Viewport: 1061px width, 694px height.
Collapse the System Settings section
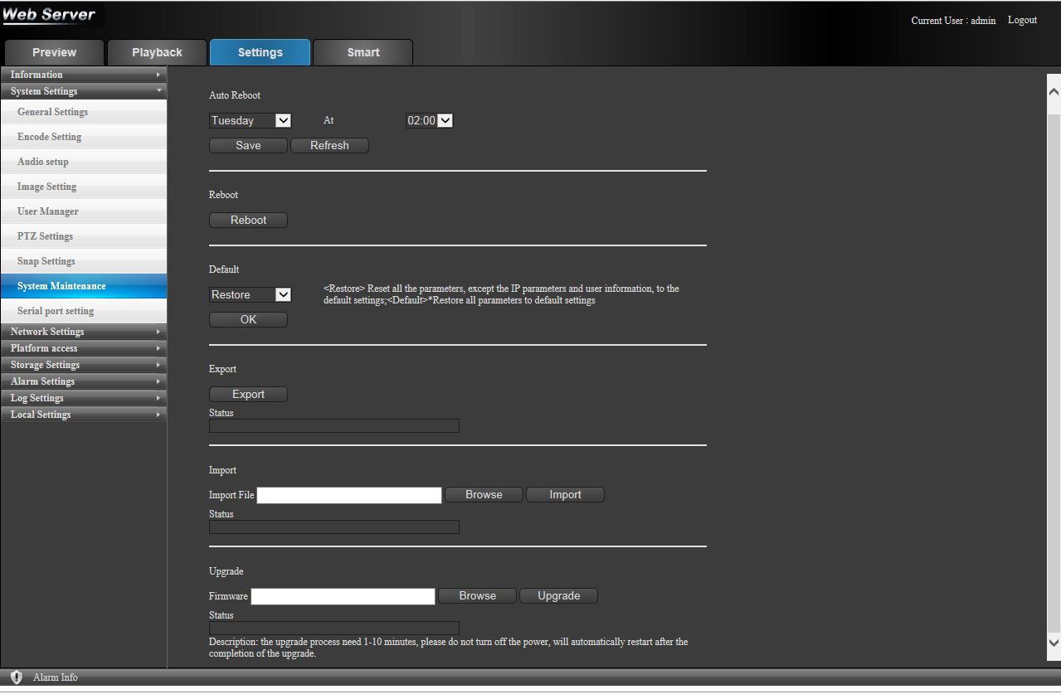83,91
